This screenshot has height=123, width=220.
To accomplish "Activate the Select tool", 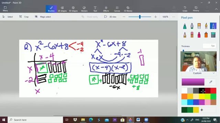I will (8, 17).
